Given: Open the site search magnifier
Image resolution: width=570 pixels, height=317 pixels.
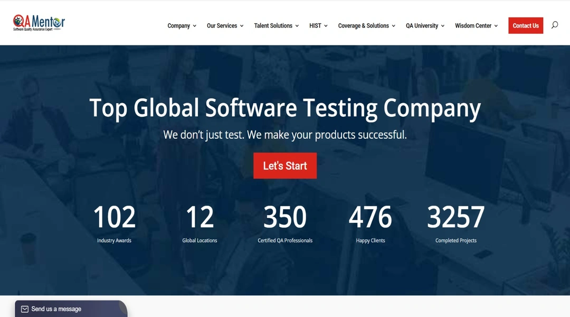Looking at the screenshot, I should pyautogui.click(x=554, y=25).
